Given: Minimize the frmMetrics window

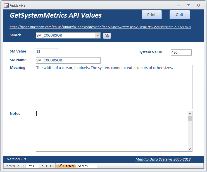Looking at the screenshot, I should coord(178,6).
